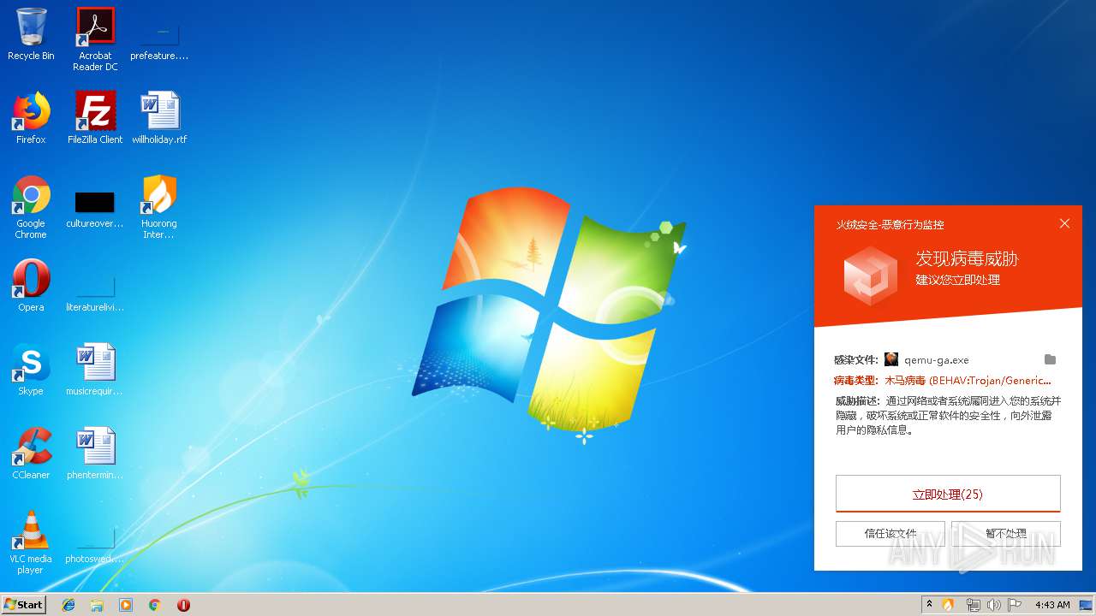
Task: Click the qemu-ga.exe infected file name
Action: click(937, 360)
